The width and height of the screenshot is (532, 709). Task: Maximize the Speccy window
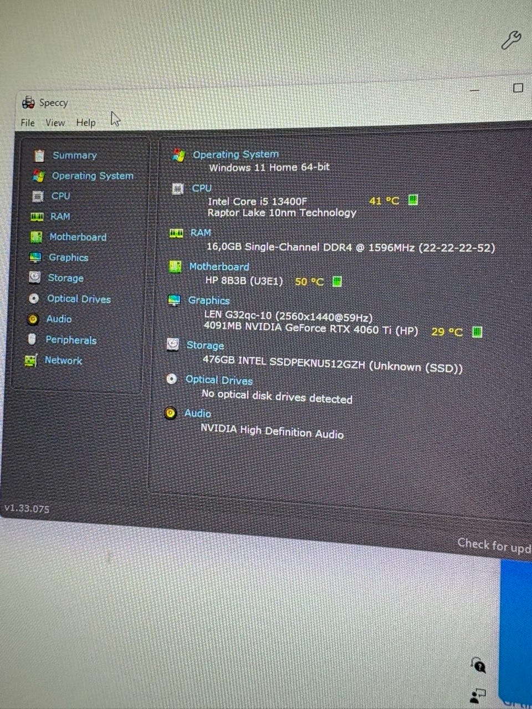coord(518,88)
